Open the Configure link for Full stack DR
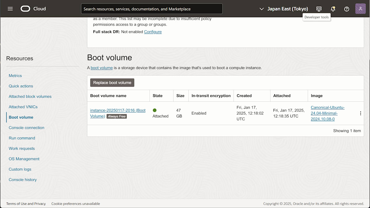The width and height of the screenshot is (370, 208). [x=153, y=32]
